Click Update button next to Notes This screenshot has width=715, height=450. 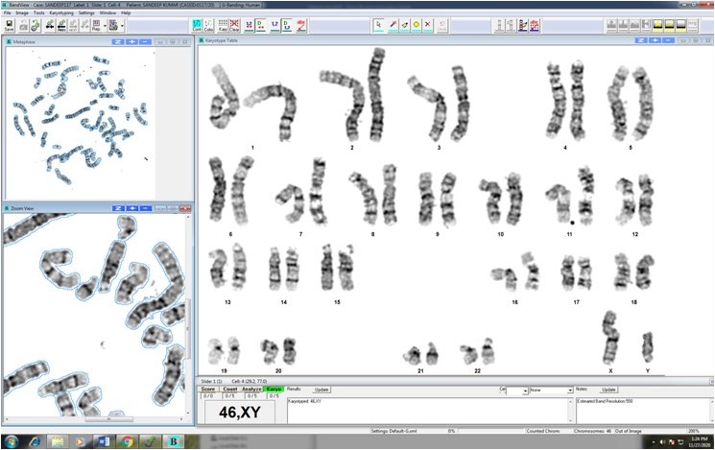click(x=608, y=390)
